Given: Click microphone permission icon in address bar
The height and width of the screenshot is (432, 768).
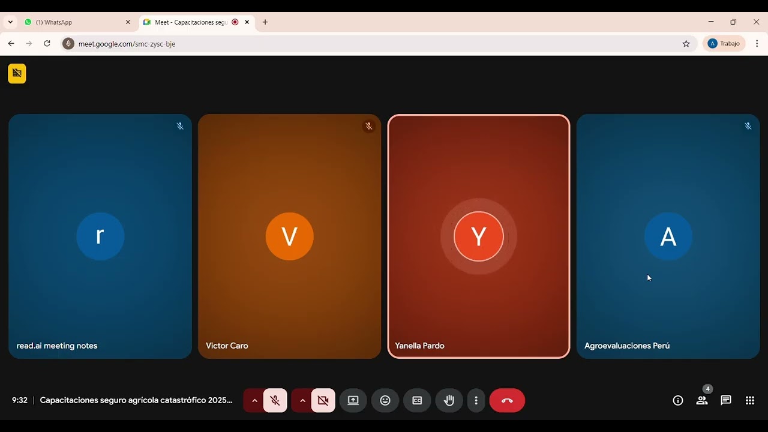Looking at the screenshot, I should 68,44.
